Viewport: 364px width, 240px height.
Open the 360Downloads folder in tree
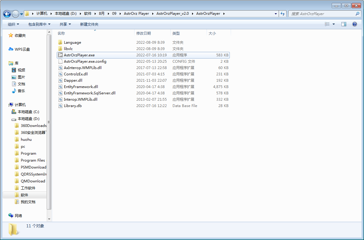(x=33, y=126)
